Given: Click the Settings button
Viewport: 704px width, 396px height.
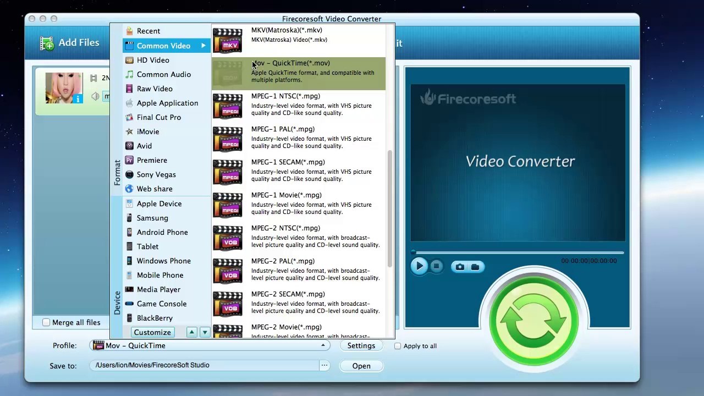Looking at the screenshot, I should click(361, 345).
